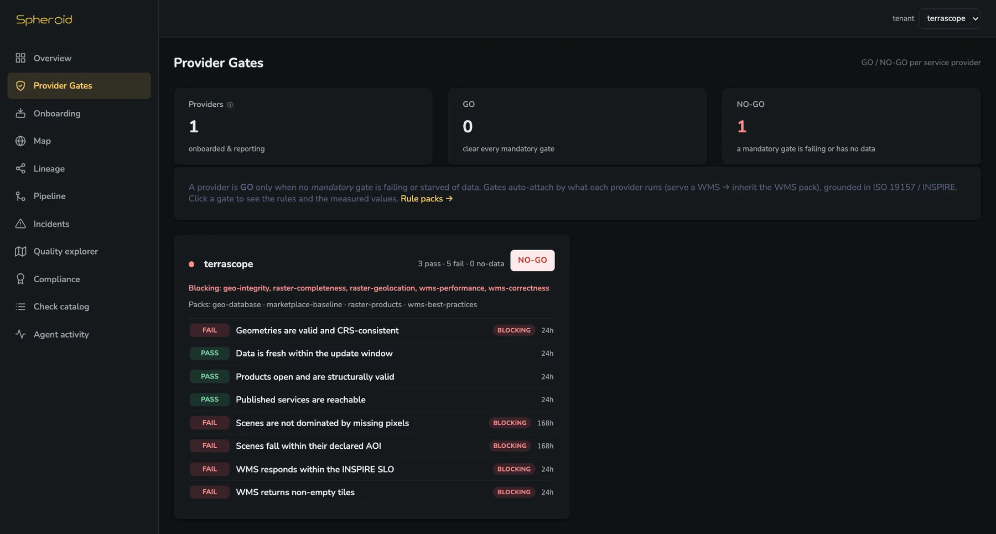
Task: Click the Overview grid icon
Action: [20, 58]
